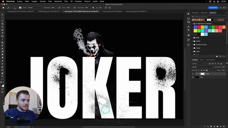Open the Arquivo menu

[20, 1]
